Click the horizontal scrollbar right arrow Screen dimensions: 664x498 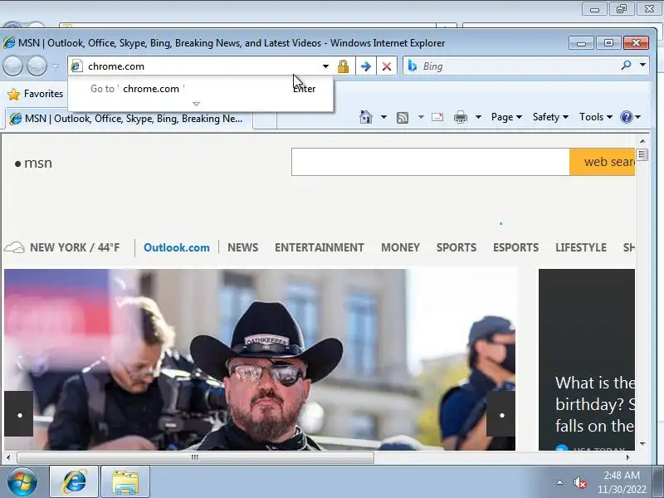point(627,457)
